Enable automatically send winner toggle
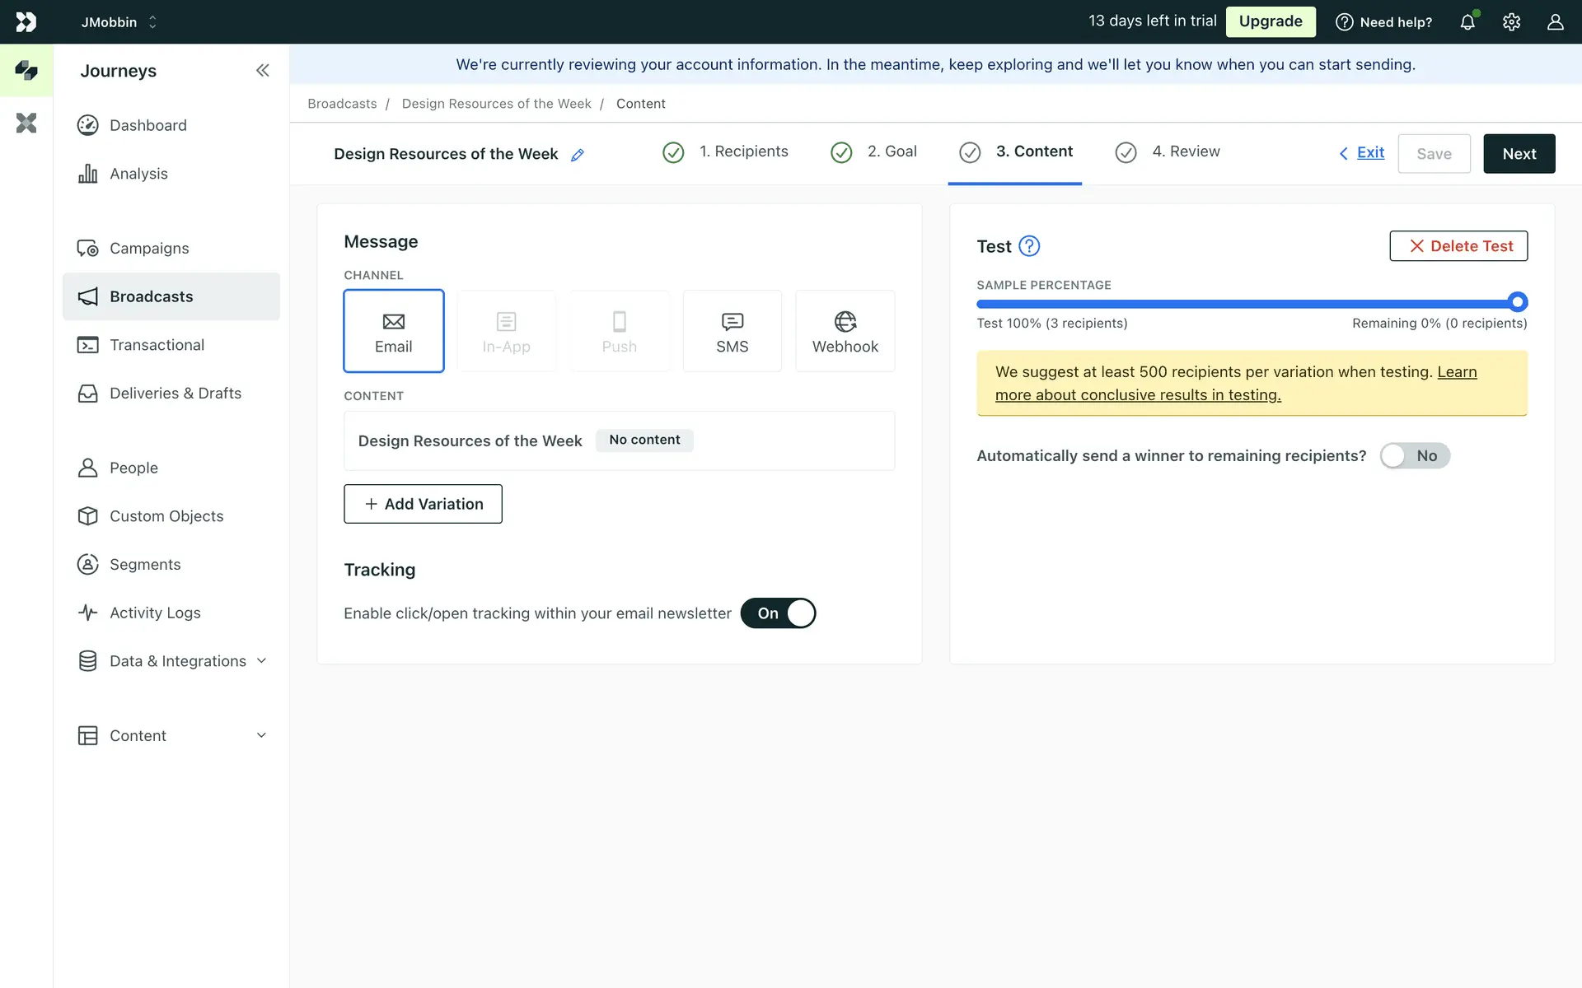Viewport: 1582px width, 988px height. point(1414,456)
